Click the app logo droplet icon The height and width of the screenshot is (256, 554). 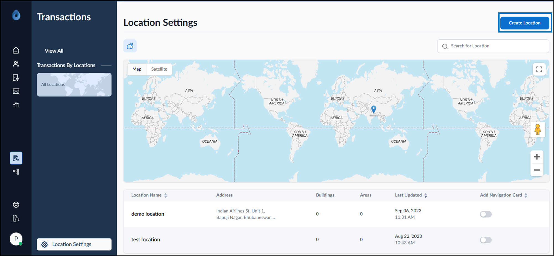[16, 15]
